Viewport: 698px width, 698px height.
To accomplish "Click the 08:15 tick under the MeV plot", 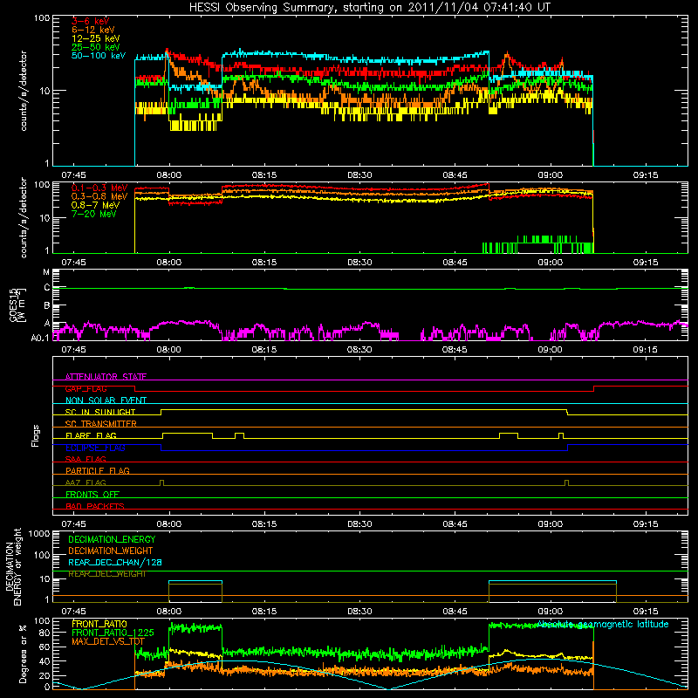I will pyautogui.click(x=264, y=263).
